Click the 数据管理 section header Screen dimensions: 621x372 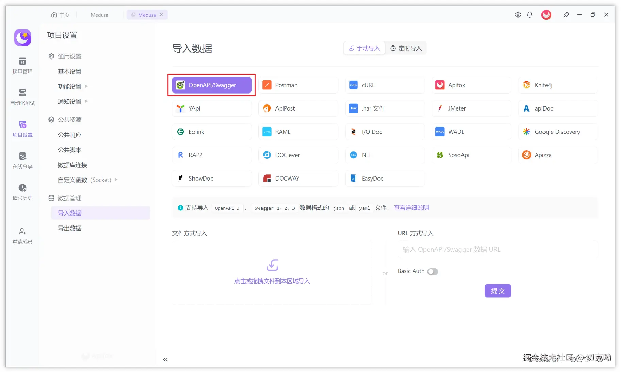(65, 198)
